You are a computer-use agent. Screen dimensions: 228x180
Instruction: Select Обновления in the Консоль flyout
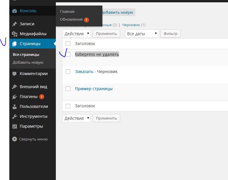coord(71,19)
